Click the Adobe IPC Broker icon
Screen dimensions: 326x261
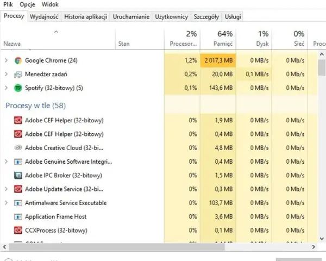(18, 175)
